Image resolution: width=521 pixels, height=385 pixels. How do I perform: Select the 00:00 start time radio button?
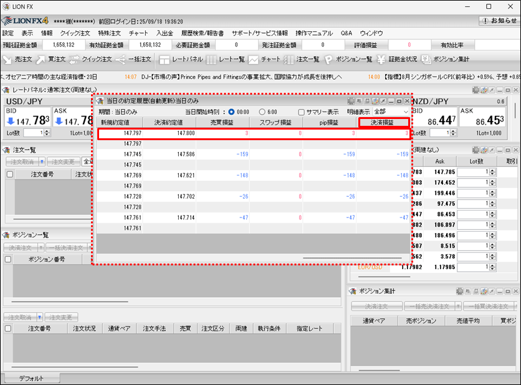click(x=232, y=112)
